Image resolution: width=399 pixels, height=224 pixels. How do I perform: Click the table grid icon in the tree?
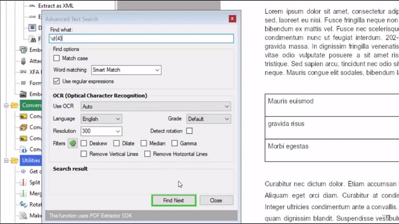click(x=32, y=27)
